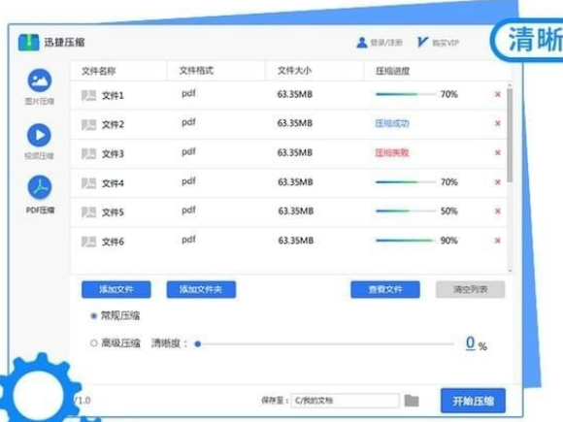Select the 文件4 name text

click(113, 183)
